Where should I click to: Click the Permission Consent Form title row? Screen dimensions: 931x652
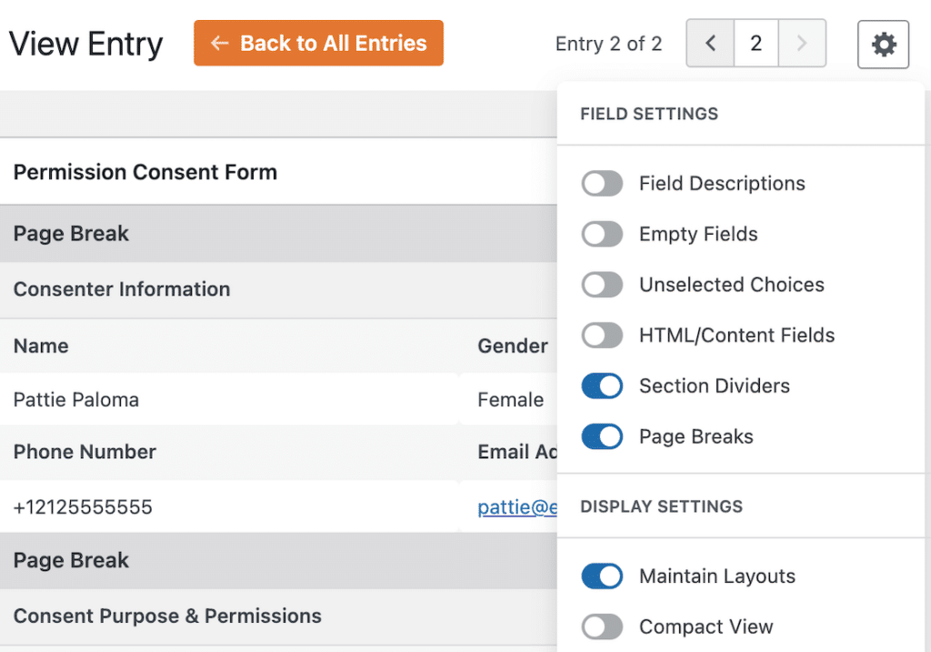pos(145,172)
